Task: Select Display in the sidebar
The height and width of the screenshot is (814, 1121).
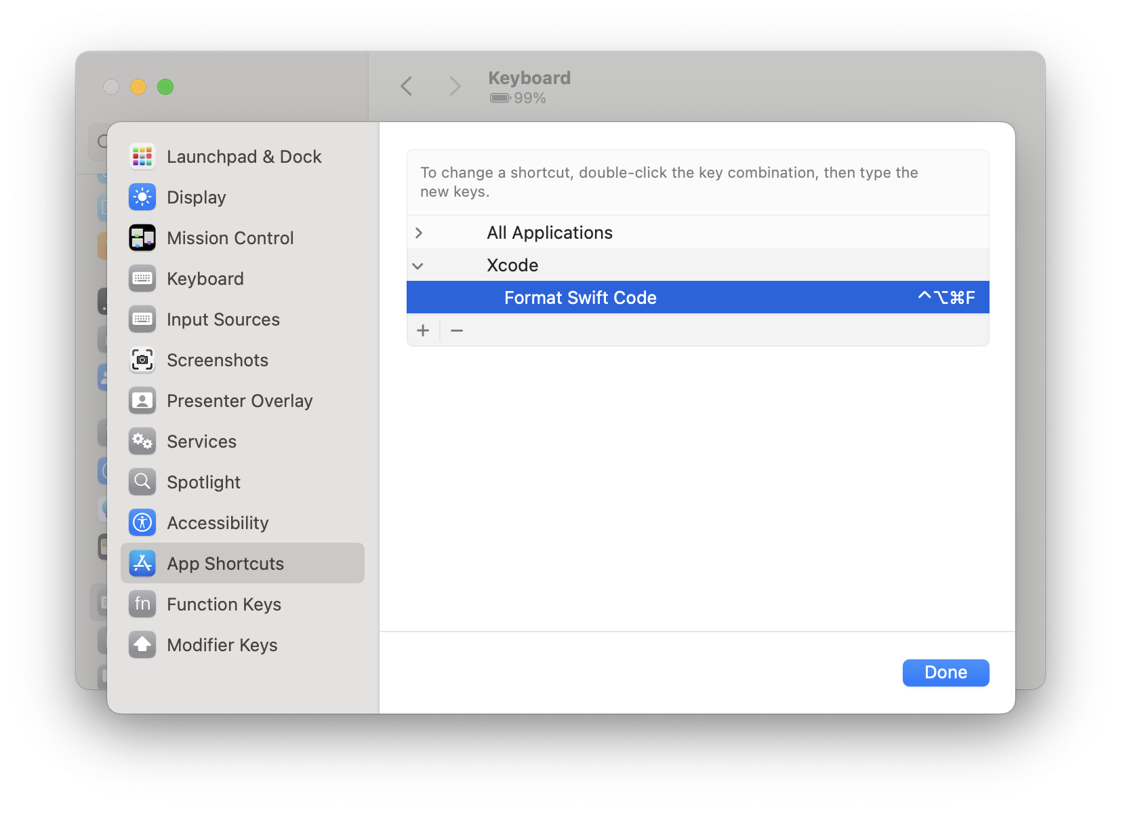Action: point(243,197)
